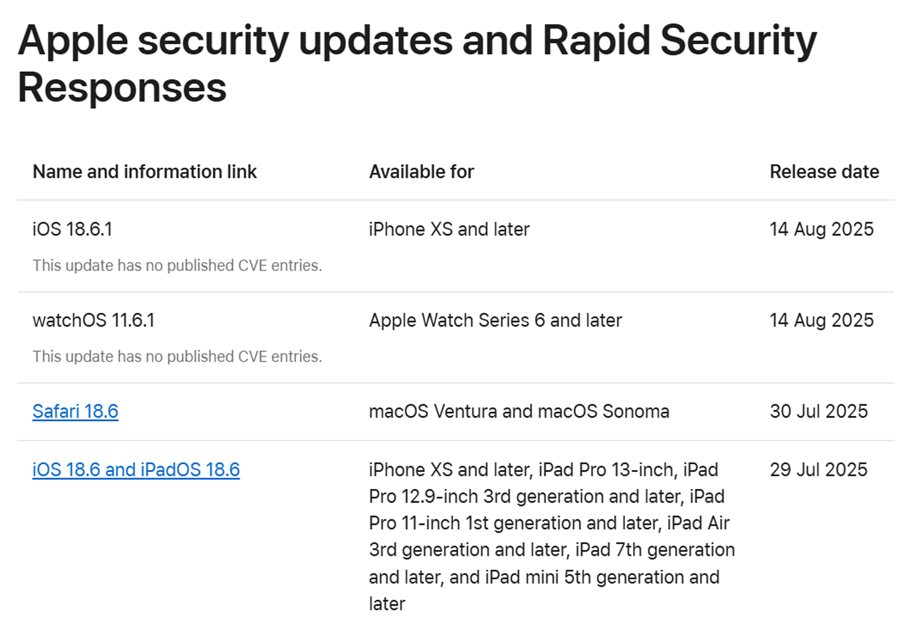Click the 29 Jul 2025 release date
The height and width of the screenshot is (641, 911).
coord(819,469)
